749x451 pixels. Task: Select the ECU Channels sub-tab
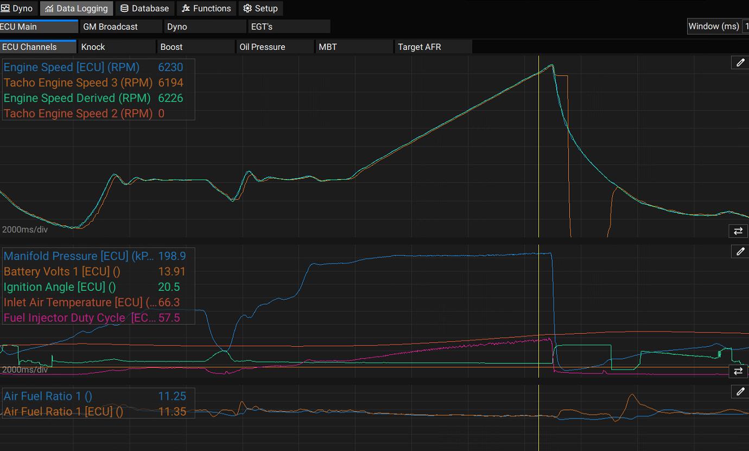point(38,47)
